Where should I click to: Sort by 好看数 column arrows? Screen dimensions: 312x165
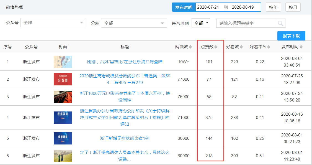(x=241, y=47)
